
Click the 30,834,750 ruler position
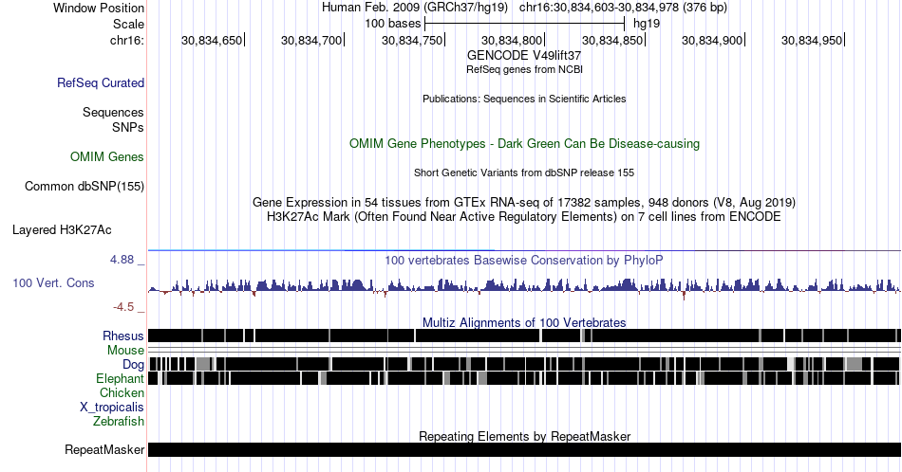point(412,40)
